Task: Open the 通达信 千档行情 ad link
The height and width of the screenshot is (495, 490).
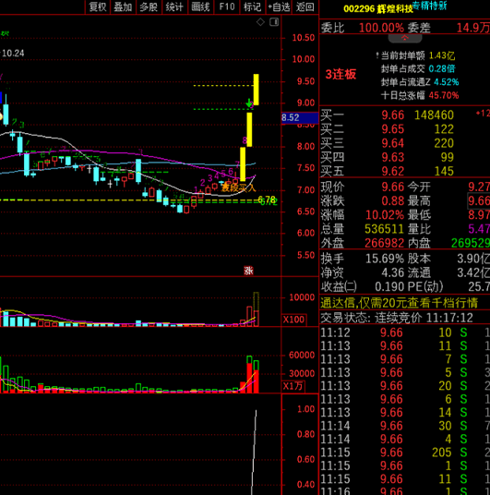Action: point(400,303)
